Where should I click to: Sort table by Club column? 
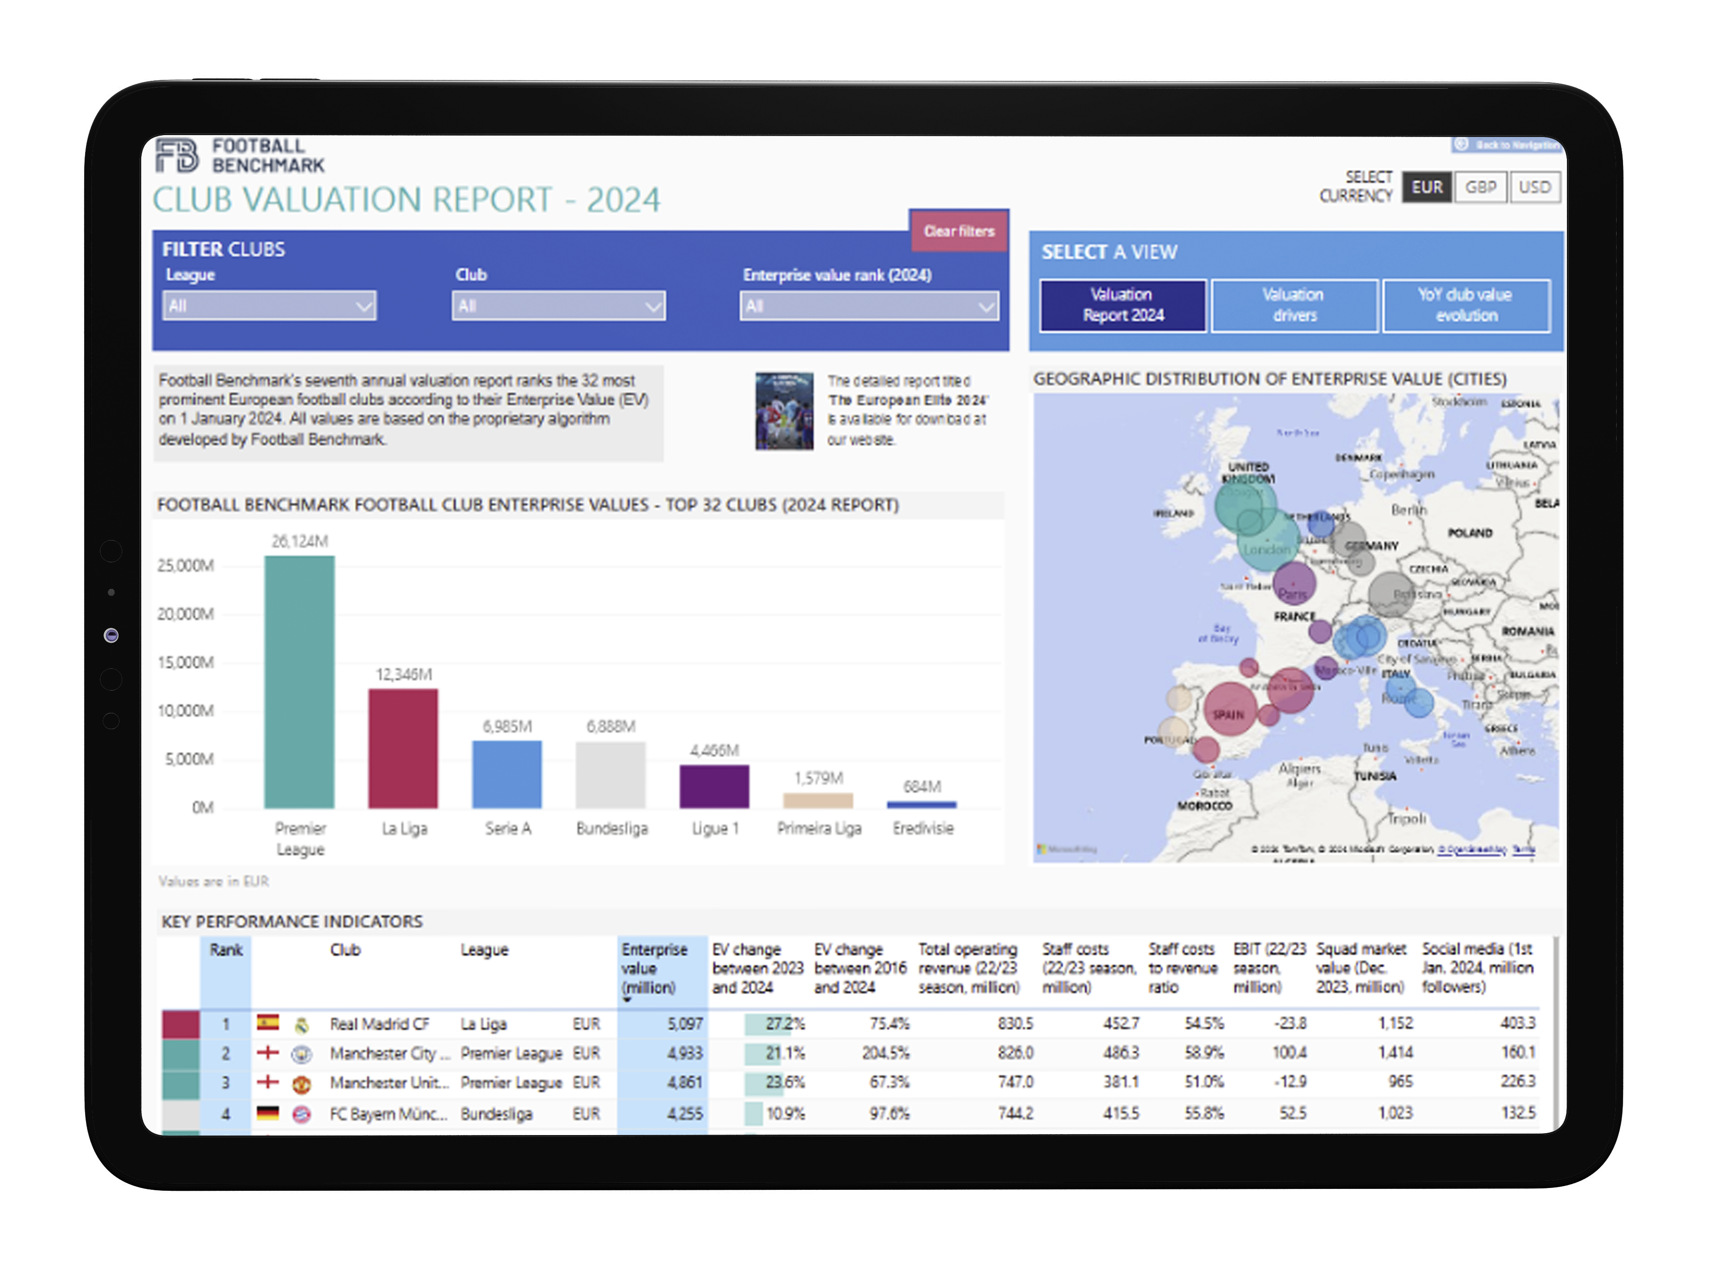pyautogui.click(x=346, y=950)
